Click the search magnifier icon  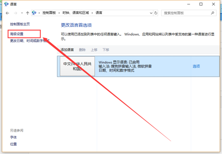[x=212, y=13]
